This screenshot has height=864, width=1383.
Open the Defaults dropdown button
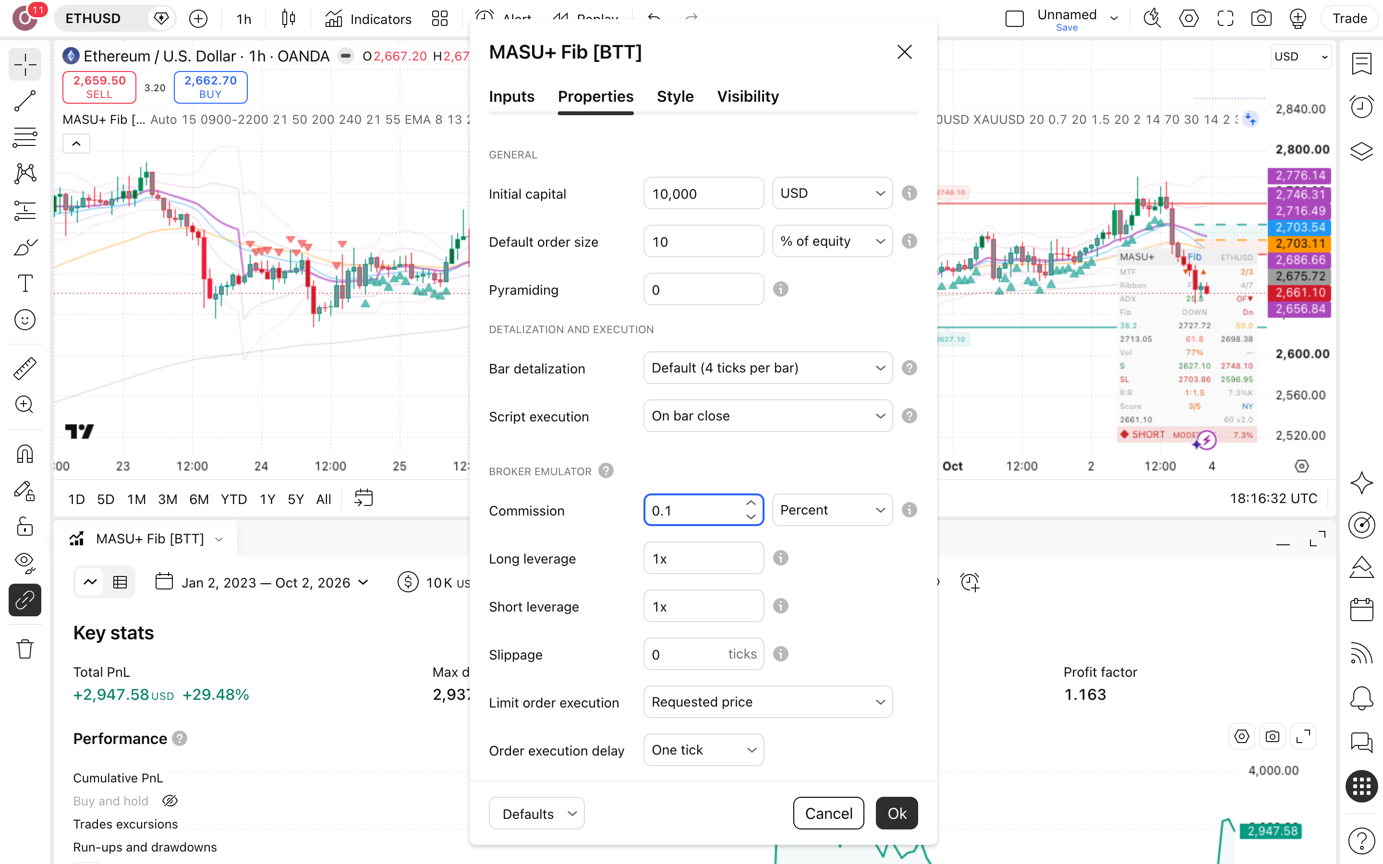click(536, 813)
